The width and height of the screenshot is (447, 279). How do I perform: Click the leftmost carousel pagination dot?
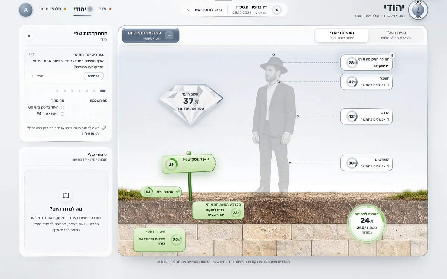[x=57, y=90]
